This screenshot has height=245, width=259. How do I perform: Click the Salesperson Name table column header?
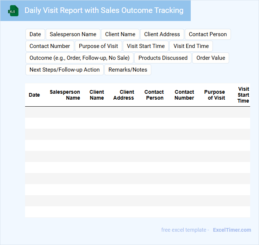coord(65,95)
